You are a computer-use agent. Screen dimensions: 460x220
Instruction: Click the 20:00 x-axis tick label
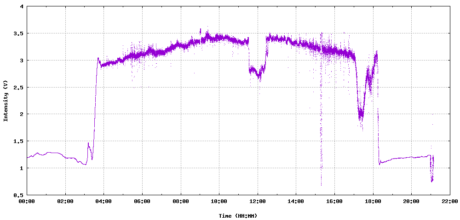411,201
